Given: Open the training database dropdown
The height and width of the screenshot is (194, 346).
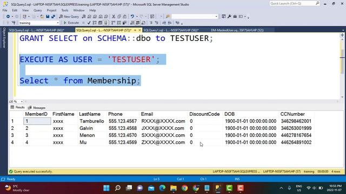Looking at the screenshot, I should click(58, 23).
